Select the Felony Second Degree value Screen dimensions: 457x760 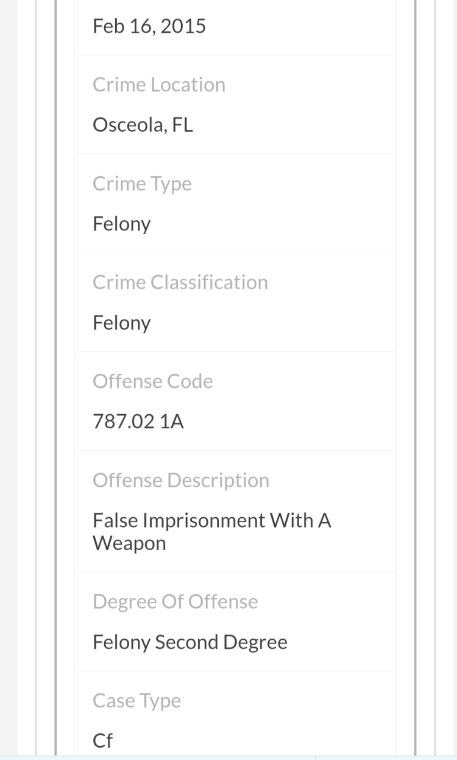[190, 642]
